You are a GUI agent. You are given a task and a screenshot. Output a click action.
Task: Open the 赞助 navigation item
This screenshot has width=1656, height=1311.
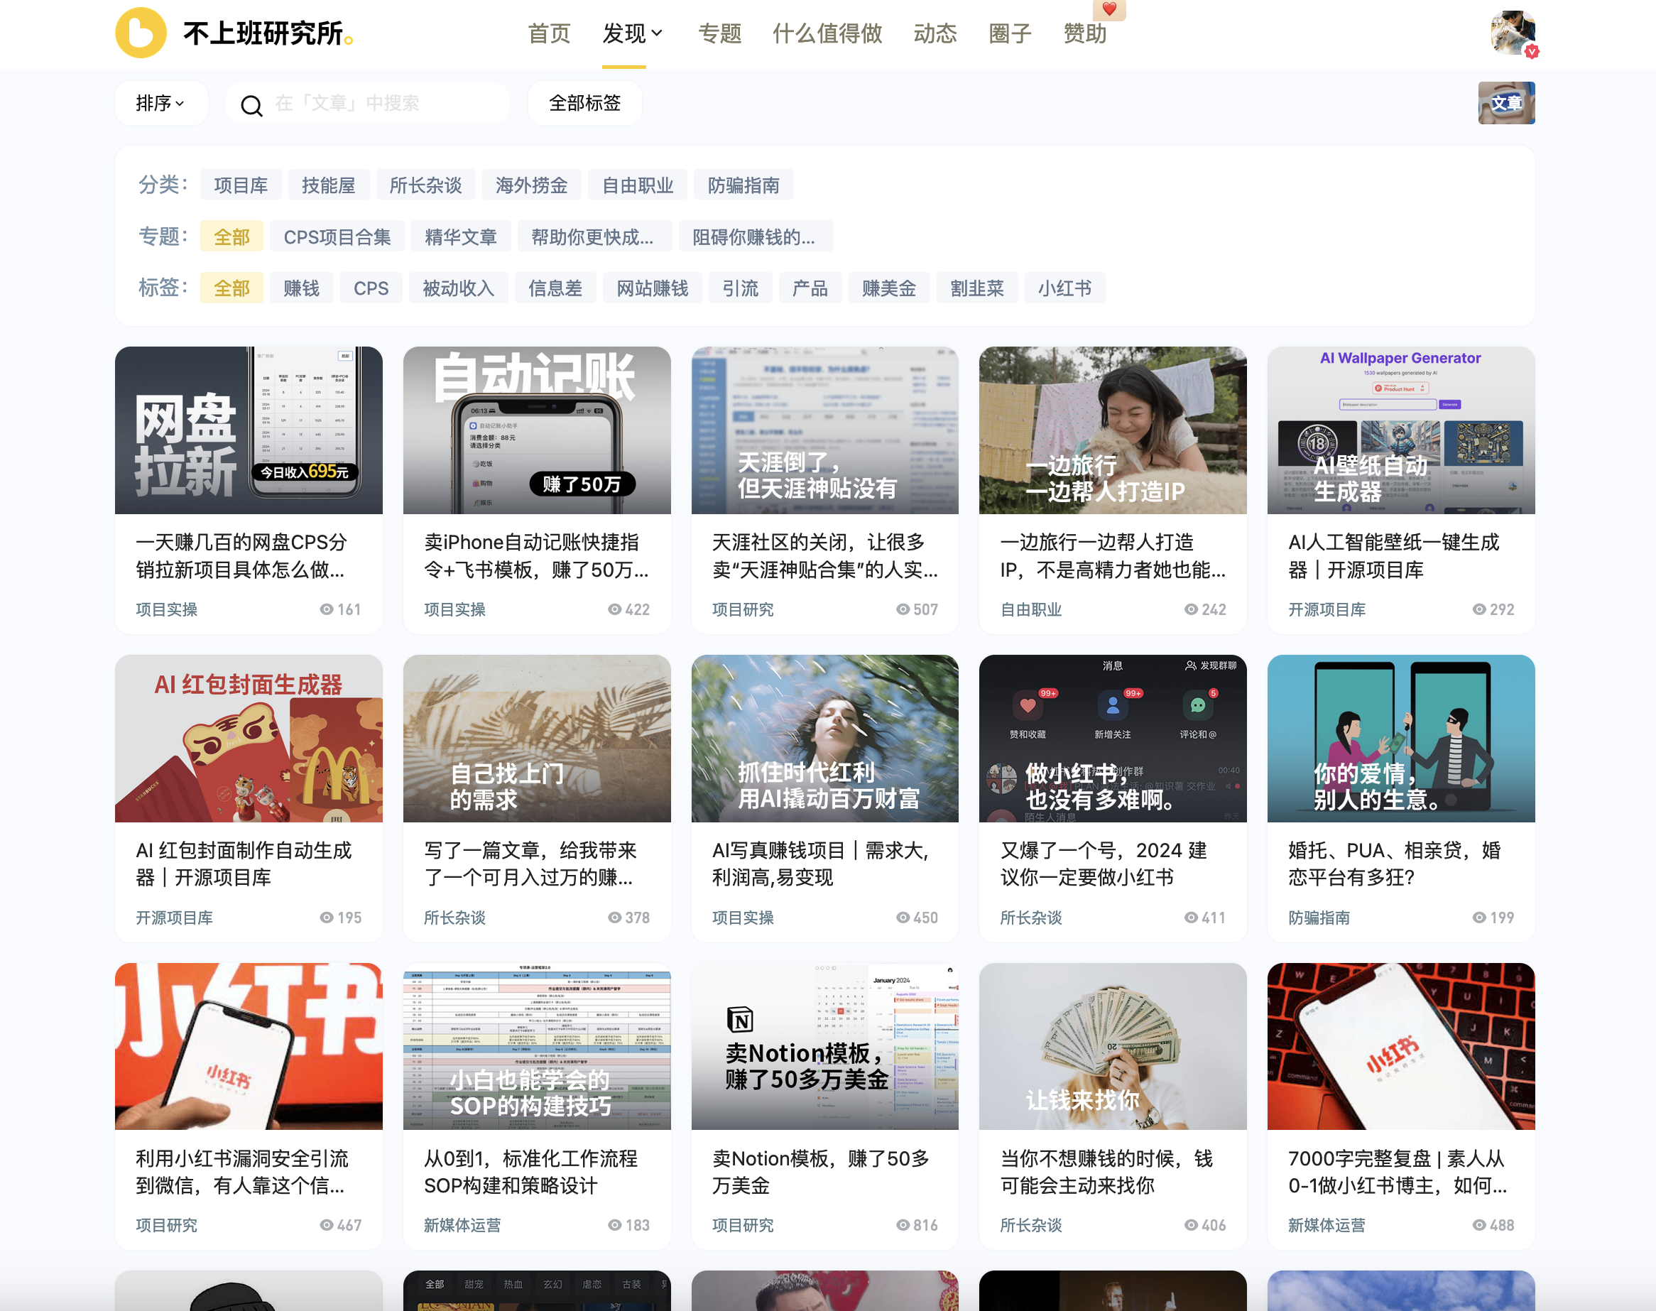1085,33
